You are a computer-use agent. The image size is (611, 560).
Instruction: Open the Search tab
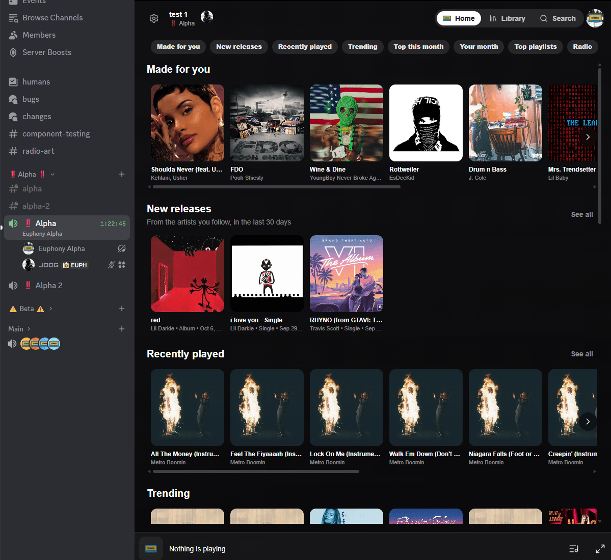pyautogui.click(x=557, y=18)
